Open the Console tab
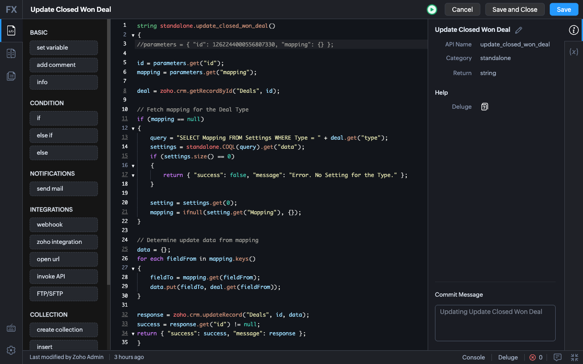583x364 pixels. click(x=474, y=357)
